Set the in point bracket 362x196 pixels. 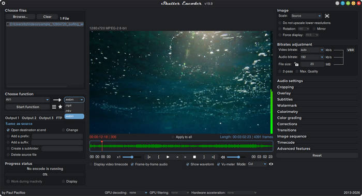point(159,157)
